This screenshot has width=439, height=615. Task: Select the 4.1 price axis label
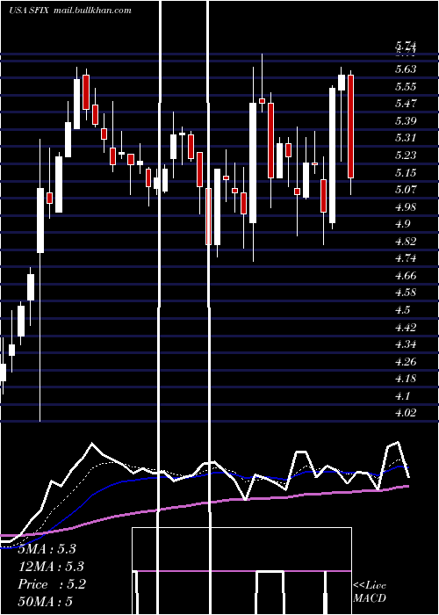402,395
